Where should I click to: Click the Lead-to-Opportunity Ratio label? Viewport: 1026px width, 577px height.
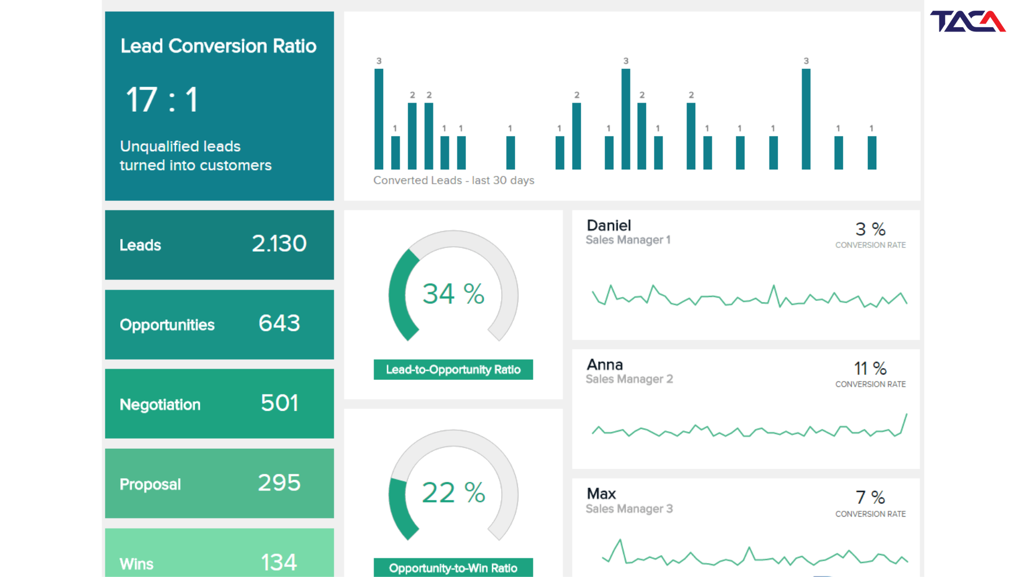(453, 370)
